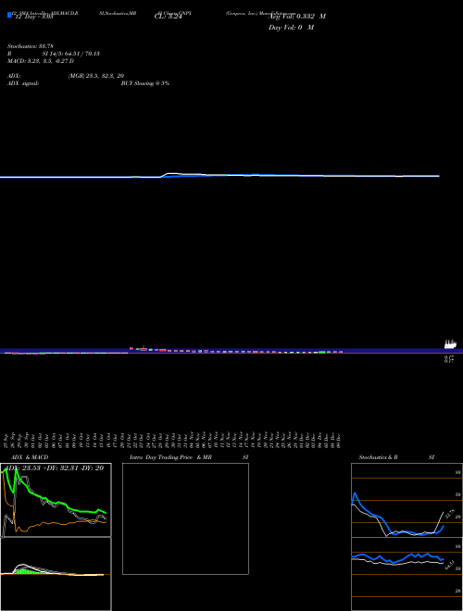This screenshot has width=463, height=611.
Task: Click the green ADX line in the ADX chart
Action: [55, 502]
